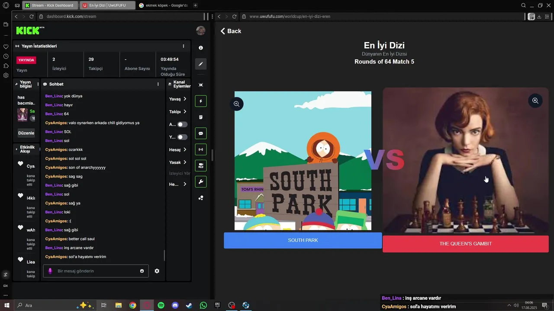Click the dashboard.kick.com address bar
Image resolution: width=554 pixels, height=311 pixels.
point(120,16)
